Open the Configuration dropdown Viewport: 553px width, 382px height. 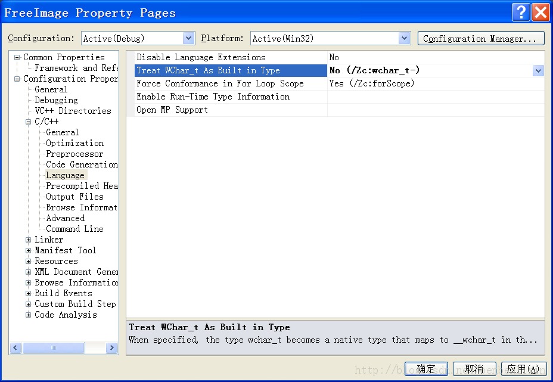189,38
